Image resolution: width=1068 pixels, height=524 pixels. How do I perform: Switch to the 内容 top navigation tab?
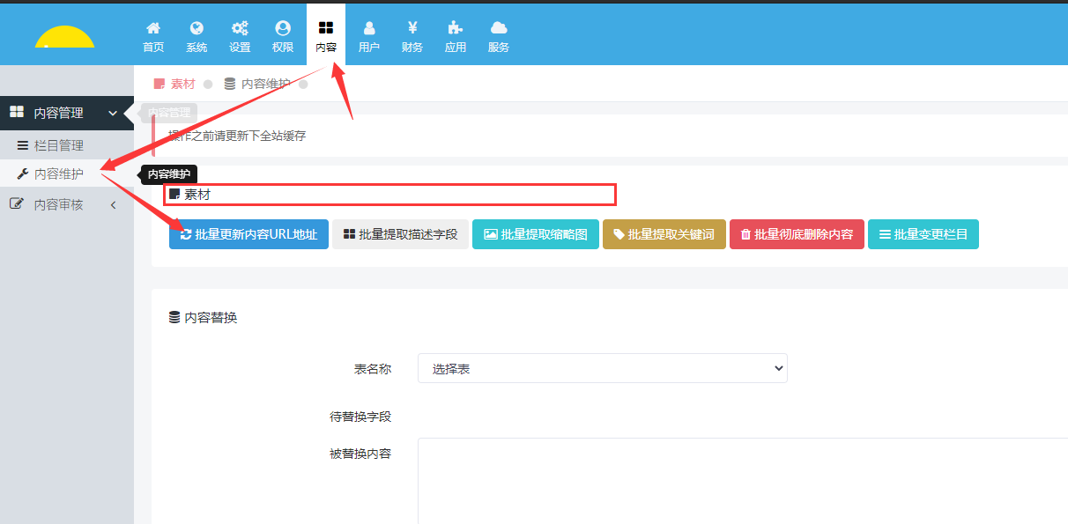coord(326,36)
